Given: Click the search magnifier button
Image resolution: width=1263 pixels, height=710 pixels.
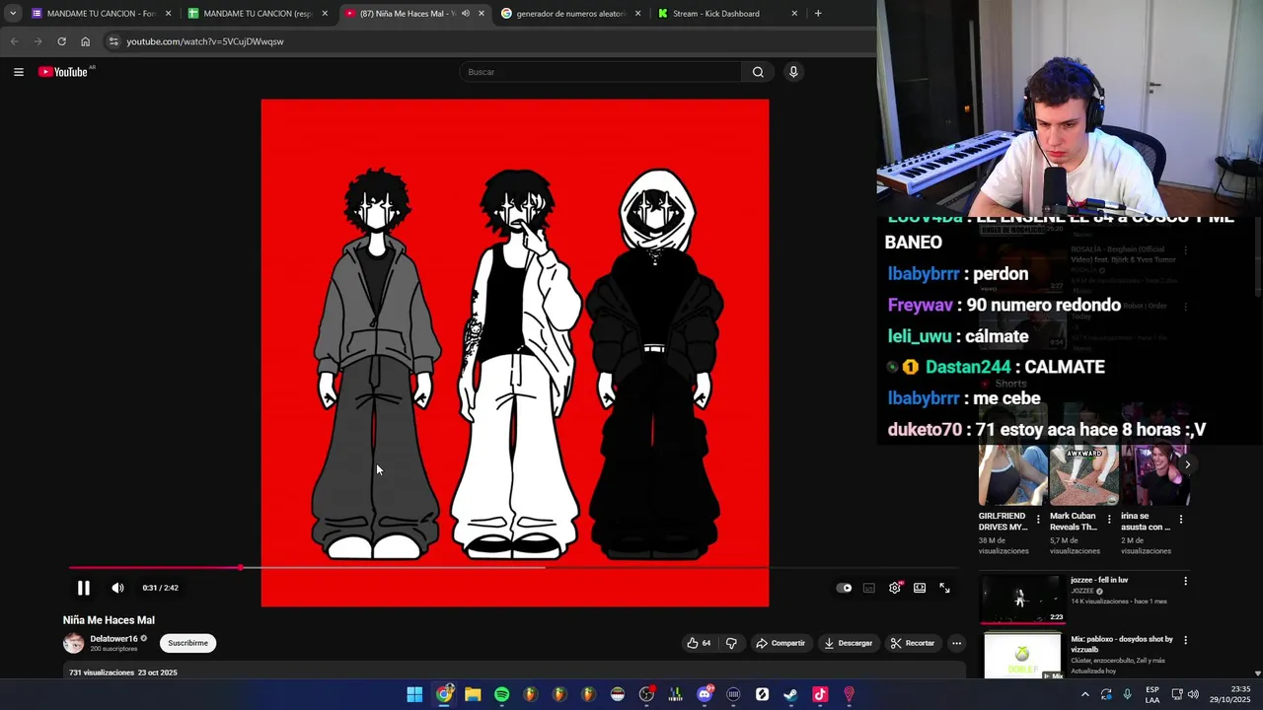Looking at the screenshot, I should (x=758, y=72).
